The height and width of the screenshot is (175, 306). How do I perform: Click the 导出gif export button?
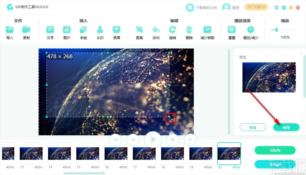(x=275, y=164)
